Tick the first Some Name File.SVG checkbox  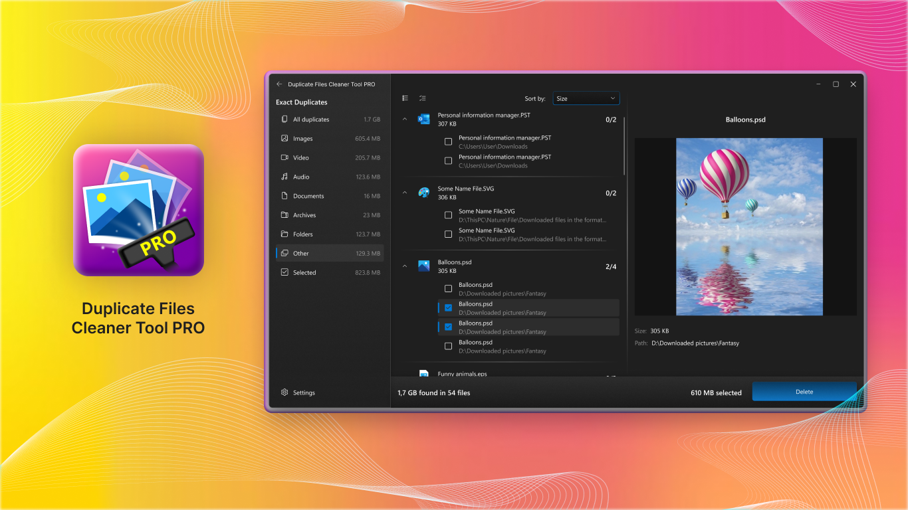click(x=448, y=215)
